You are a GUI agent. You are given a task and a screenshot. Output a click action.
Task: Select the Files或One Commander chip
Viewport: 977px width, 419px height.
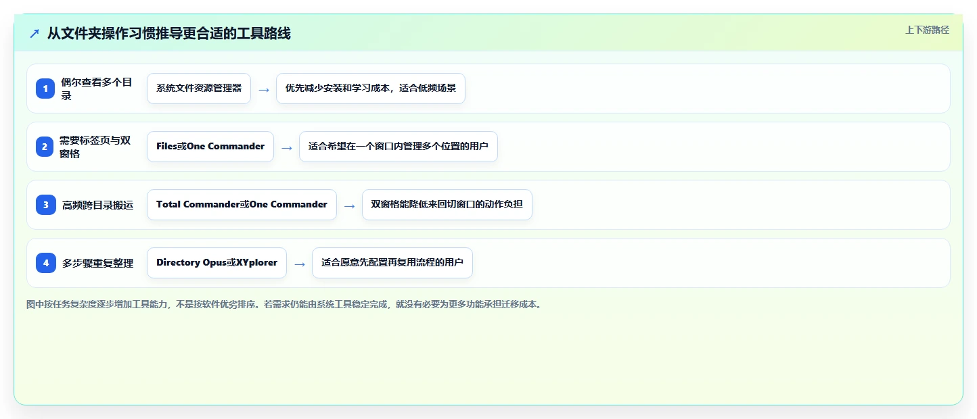point(210,147)
